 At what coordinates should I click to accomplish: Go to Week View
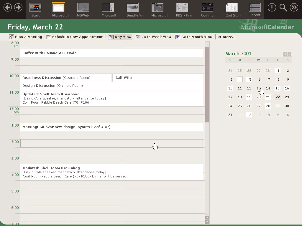click(x=156, y=37)
